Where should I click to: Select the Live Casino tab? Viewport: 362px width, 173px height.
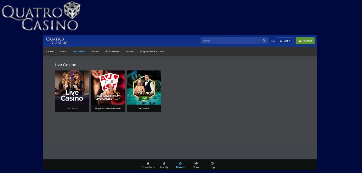pos(78,51)
